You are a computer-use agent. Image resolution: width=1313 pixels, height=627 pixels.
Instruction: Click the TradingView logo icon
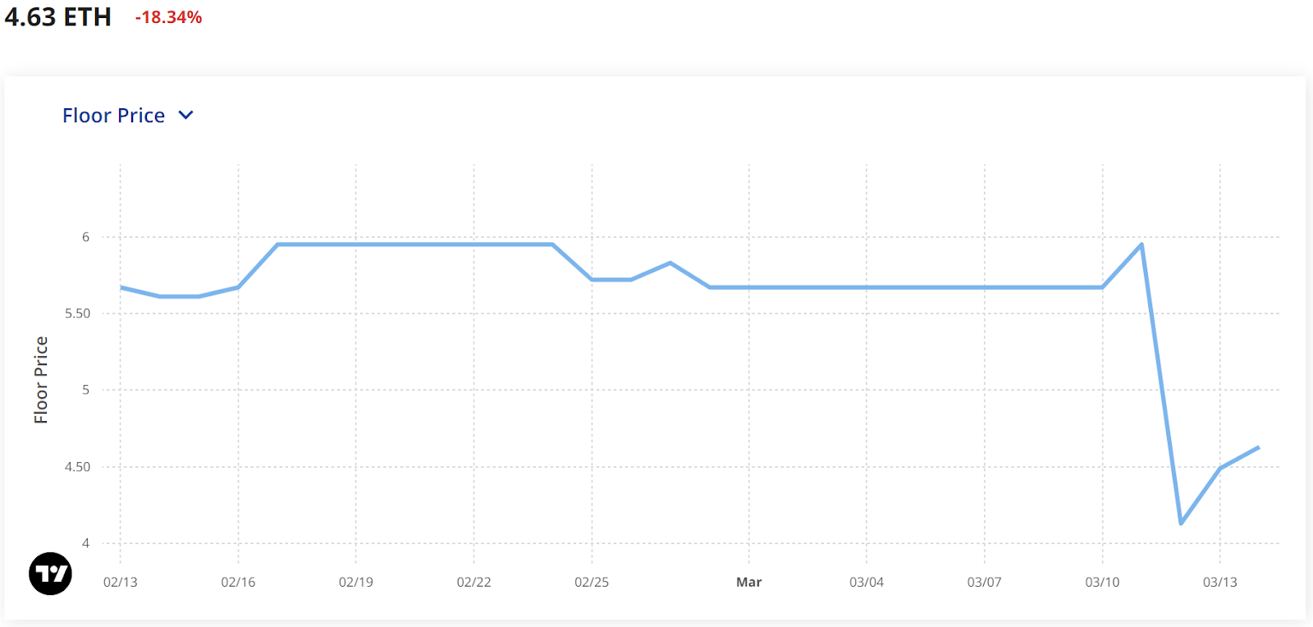pyautogui.click(x=50, y=574)
